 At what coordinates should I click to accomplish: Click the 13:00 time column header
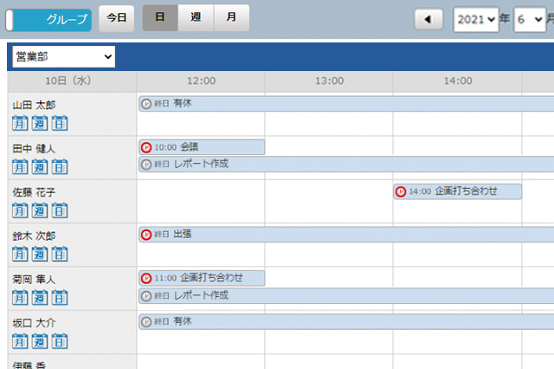(x=329, y=81)
